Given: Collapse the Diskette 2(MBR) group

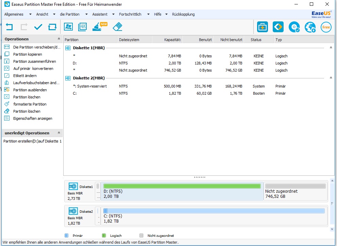Looking at the screenshot, I should click(x=331, y=78).
